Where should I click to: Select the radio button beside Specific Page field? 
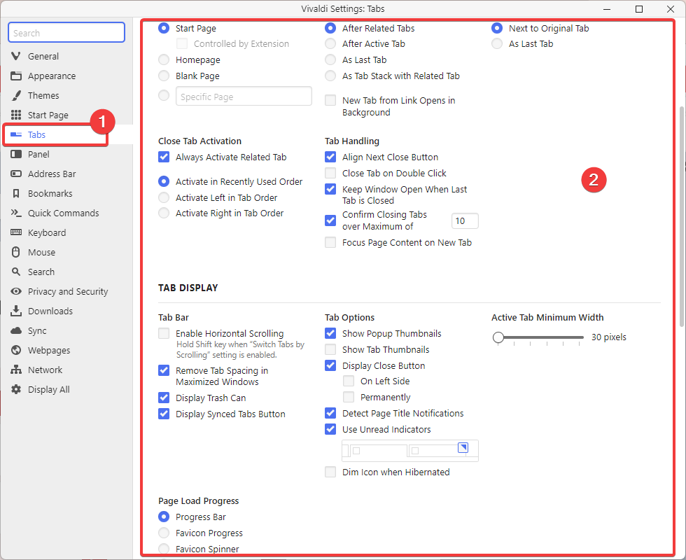pos(164,95)
